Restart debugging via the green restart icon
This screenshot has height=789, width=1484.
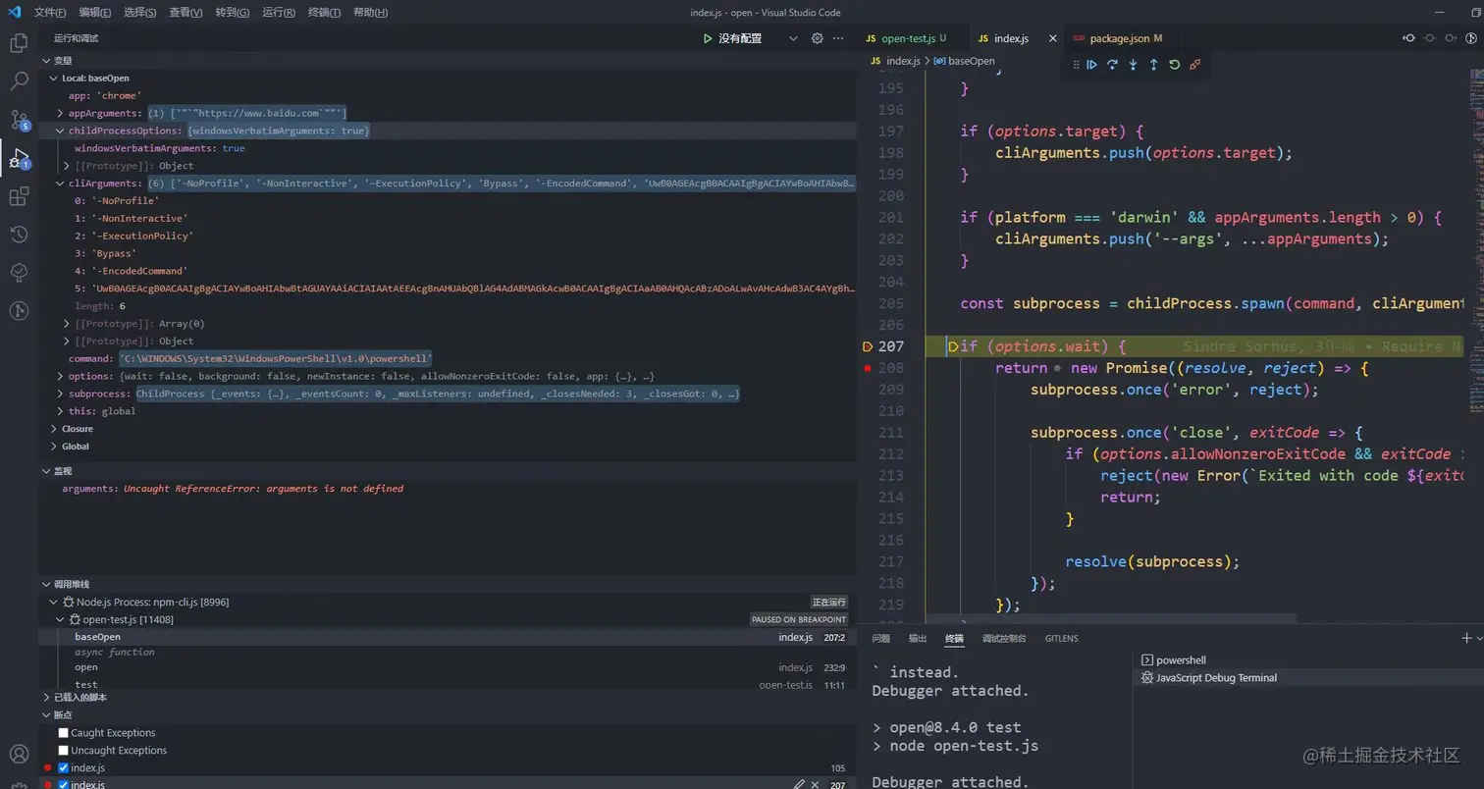pyautogui.click(x=1174, y=64)
